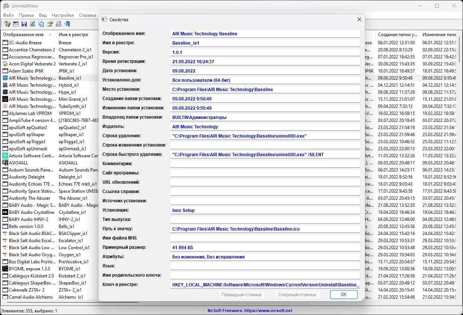Click the Acon Digital Verberate 2 row icon
This screenshot has height=315, width=463.
point(5,64)
